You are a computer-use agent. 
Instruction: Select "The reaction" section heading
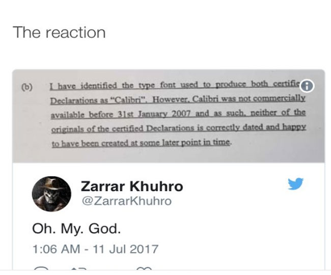tap(59, 32)
